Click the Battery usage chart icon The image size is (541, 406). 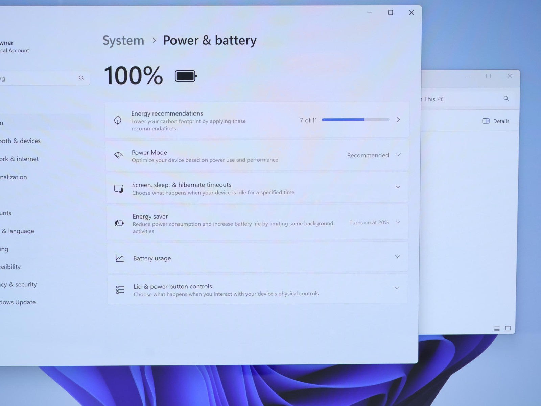tap(120, 258)
